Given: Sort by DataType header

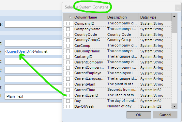Looking at the screenshot, I should (x=155, y=17).
